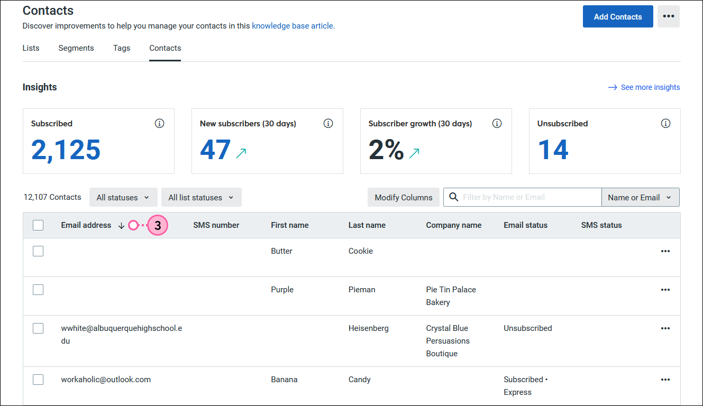Screen dimensions: 703x406
Task: Click the Email address column header
Action: click(x=86, y=225)
